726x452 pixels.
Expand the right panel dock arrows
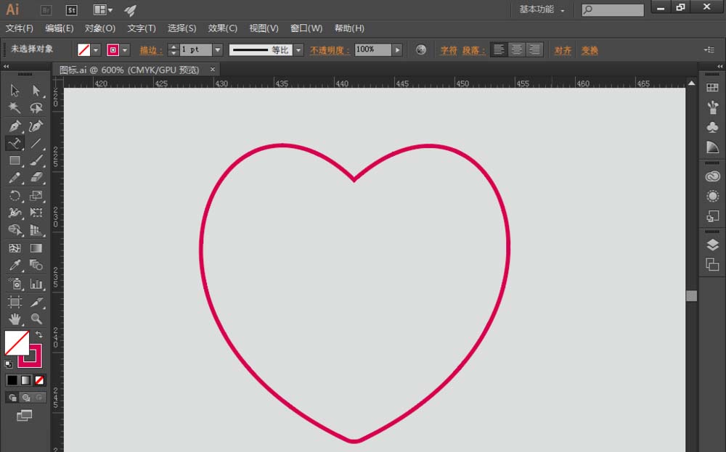(x=720, y=67)
